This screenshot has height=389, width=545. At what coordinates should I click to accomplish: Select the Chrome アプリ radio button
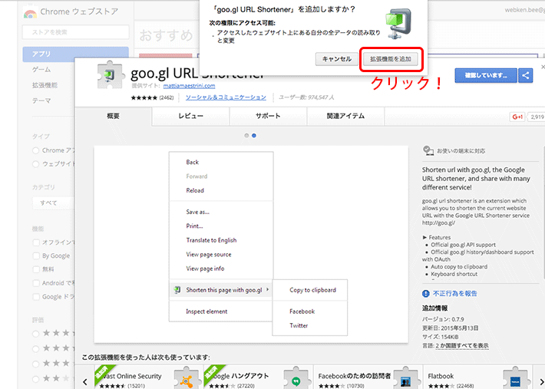point(35,150)
